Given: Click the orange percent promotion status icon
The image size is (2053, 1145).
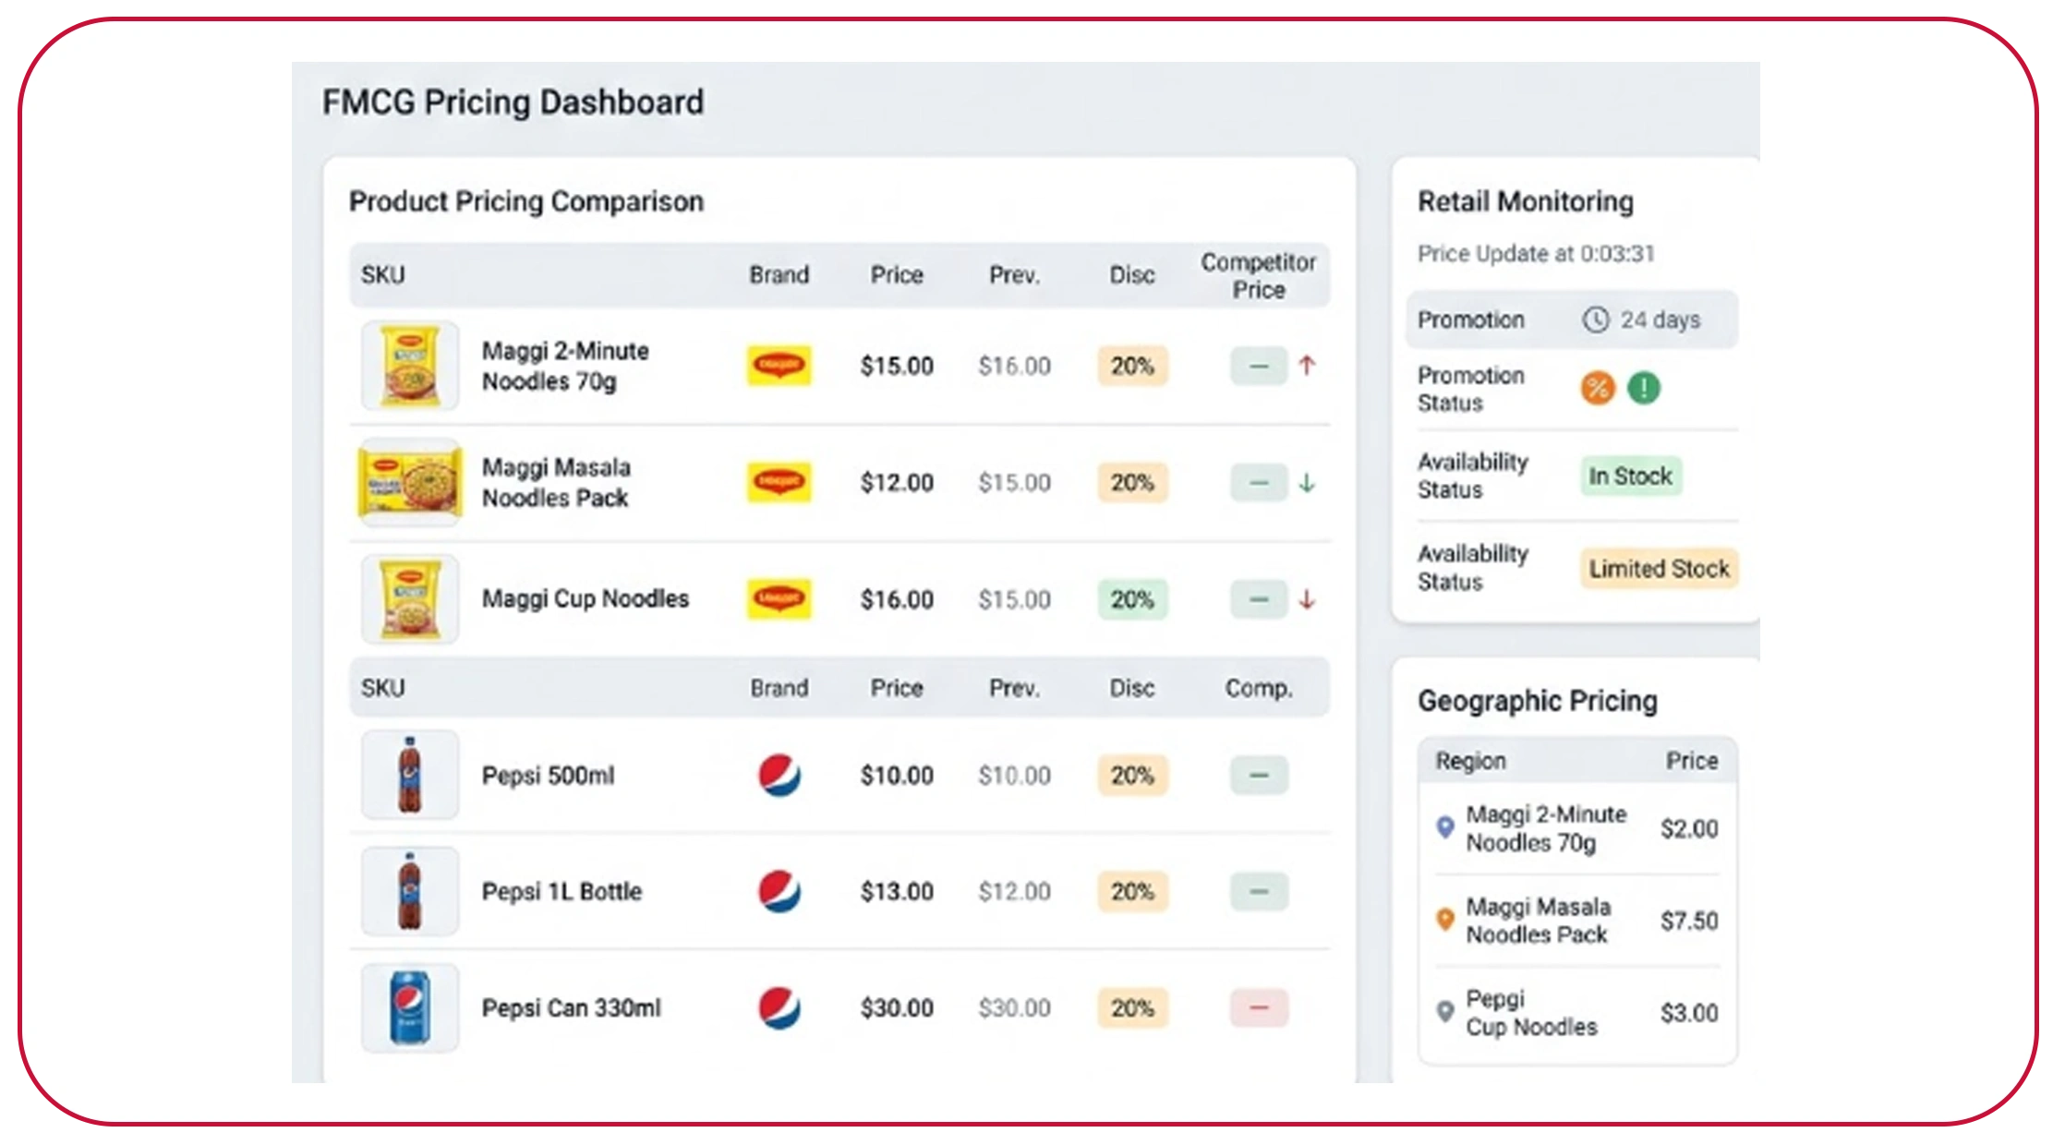Looking at the screenshot, I should point(1598,388).
